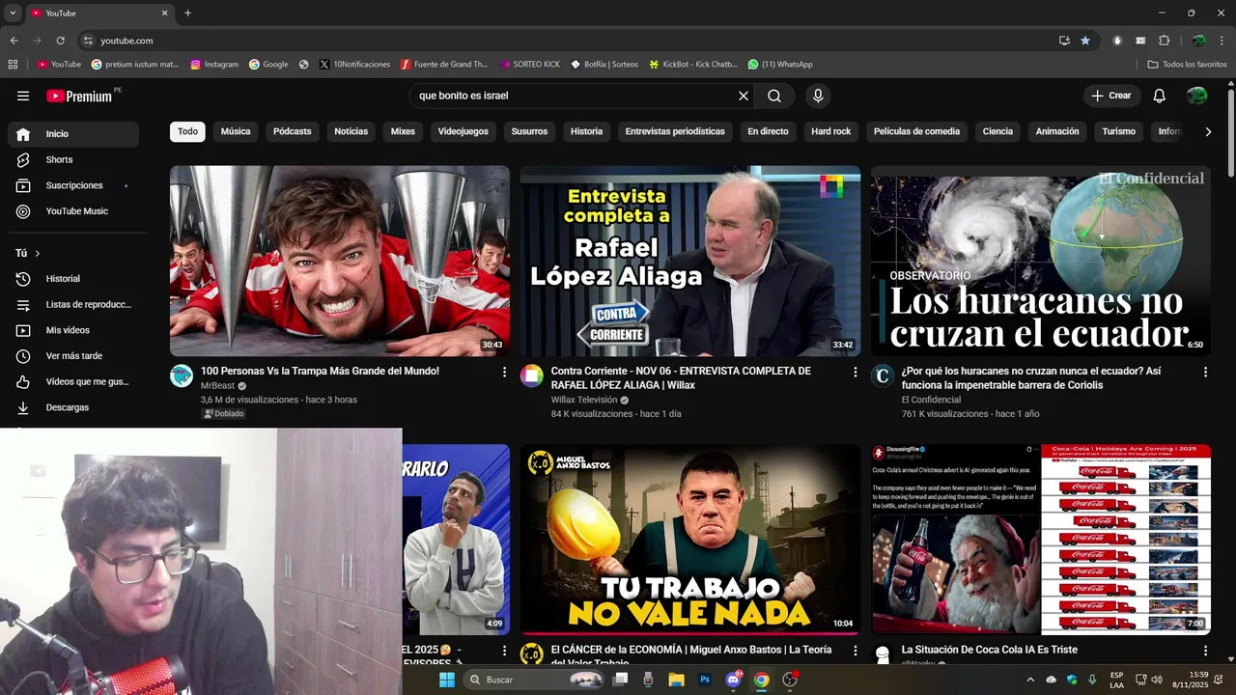Select the En directo filter chip

point(768,131)
